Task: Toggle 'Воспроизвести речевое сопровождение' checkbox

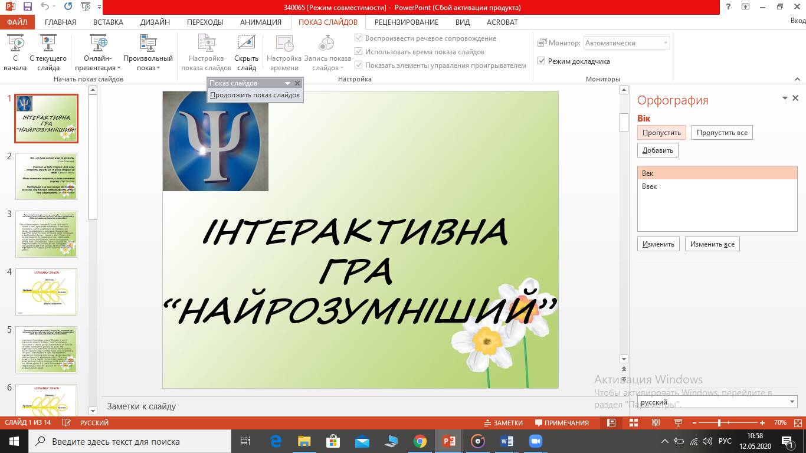Action: [359, 38]
